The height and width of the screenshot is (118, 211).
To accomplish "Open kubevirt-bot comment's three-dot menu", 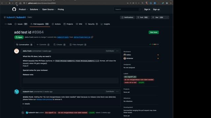I will click(x=117, y=91).
